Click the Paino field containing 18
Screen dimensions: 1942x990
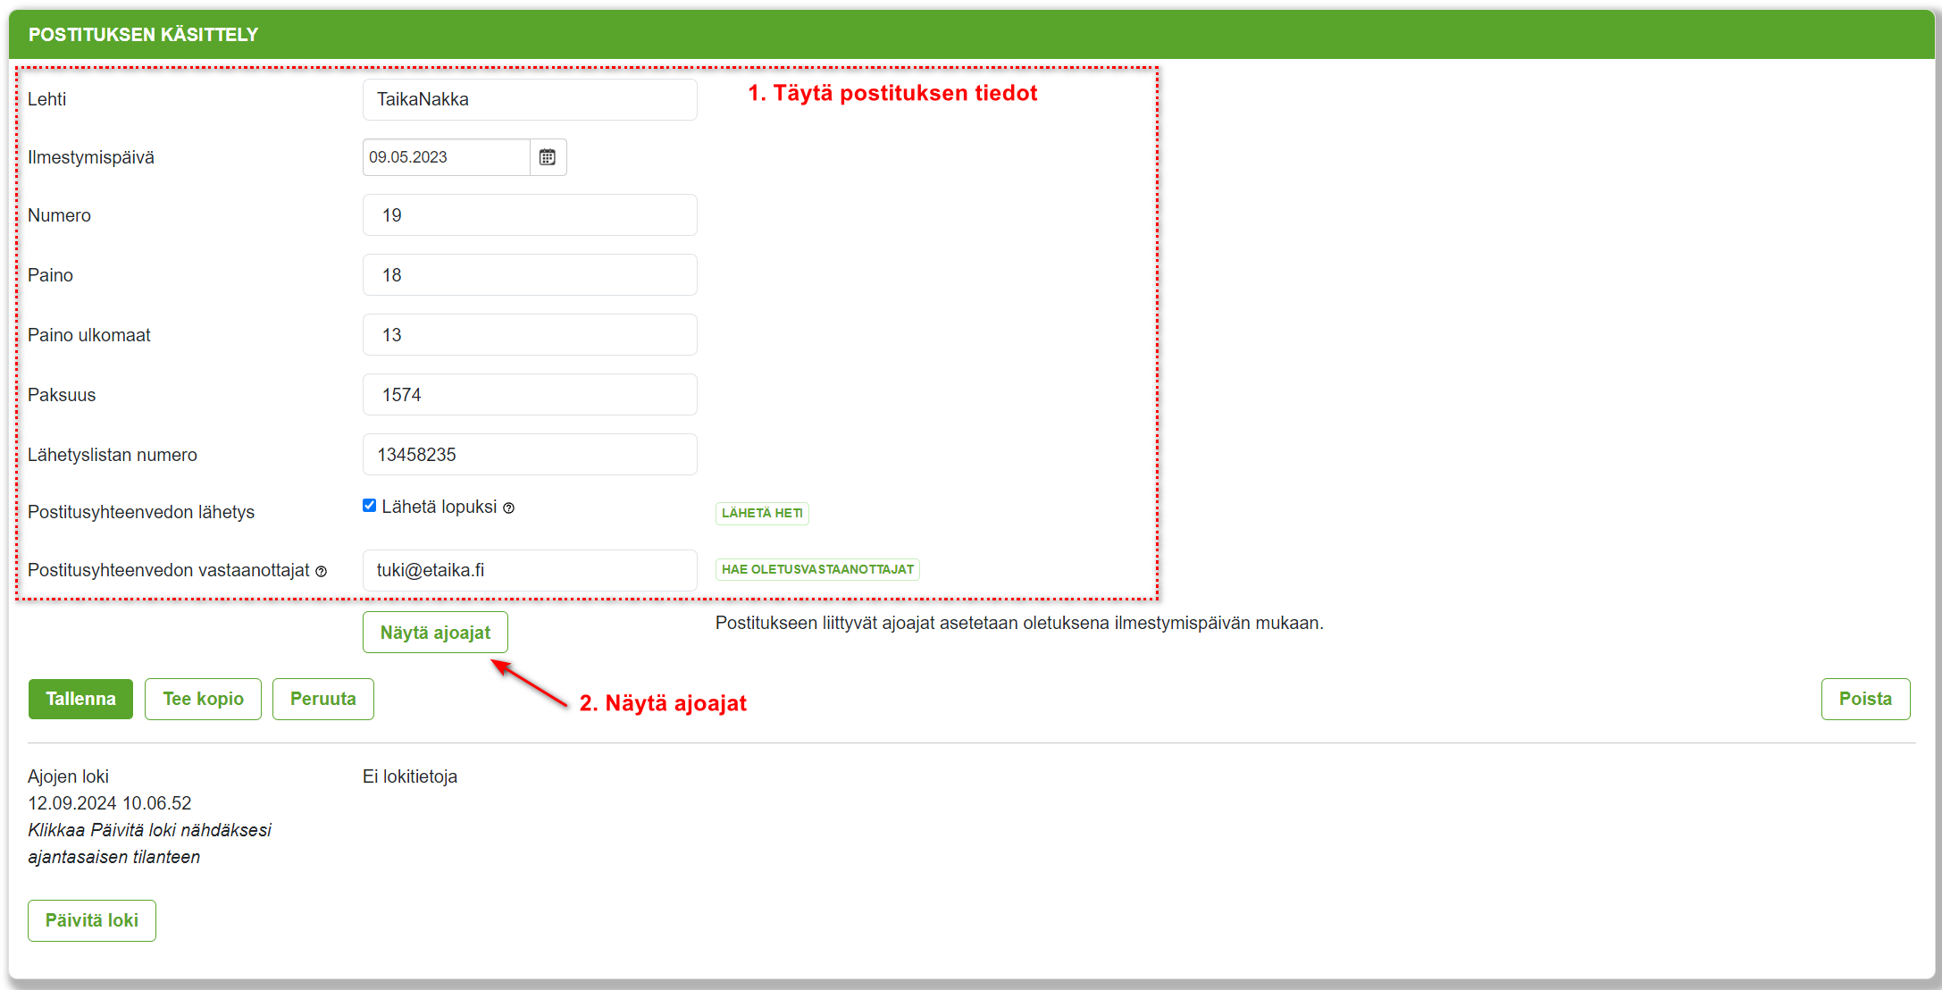(x=530, y=275)
